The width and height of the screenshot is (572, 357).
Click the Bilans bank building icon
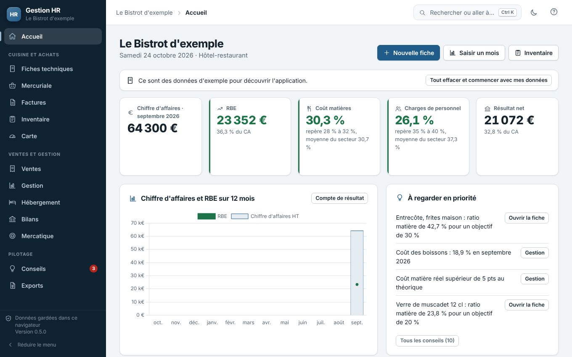tap(13, 219)
